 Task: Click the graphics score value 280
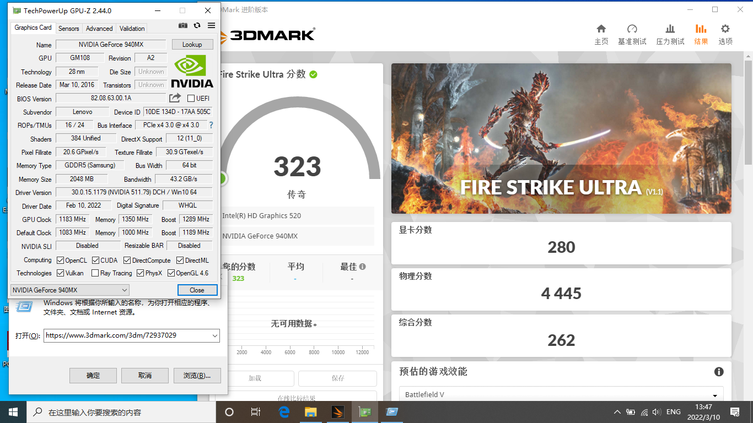pos(561,247)
